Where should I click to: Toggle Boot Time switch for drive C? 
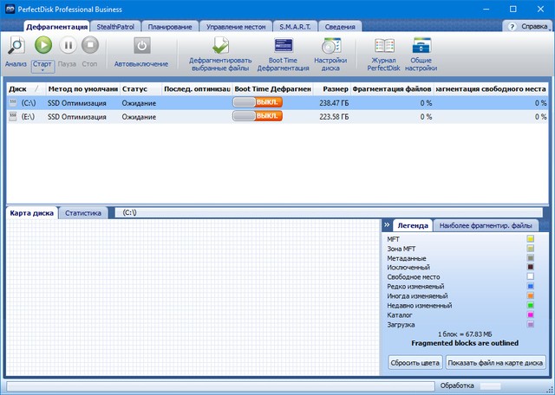(x=258, y=102)
